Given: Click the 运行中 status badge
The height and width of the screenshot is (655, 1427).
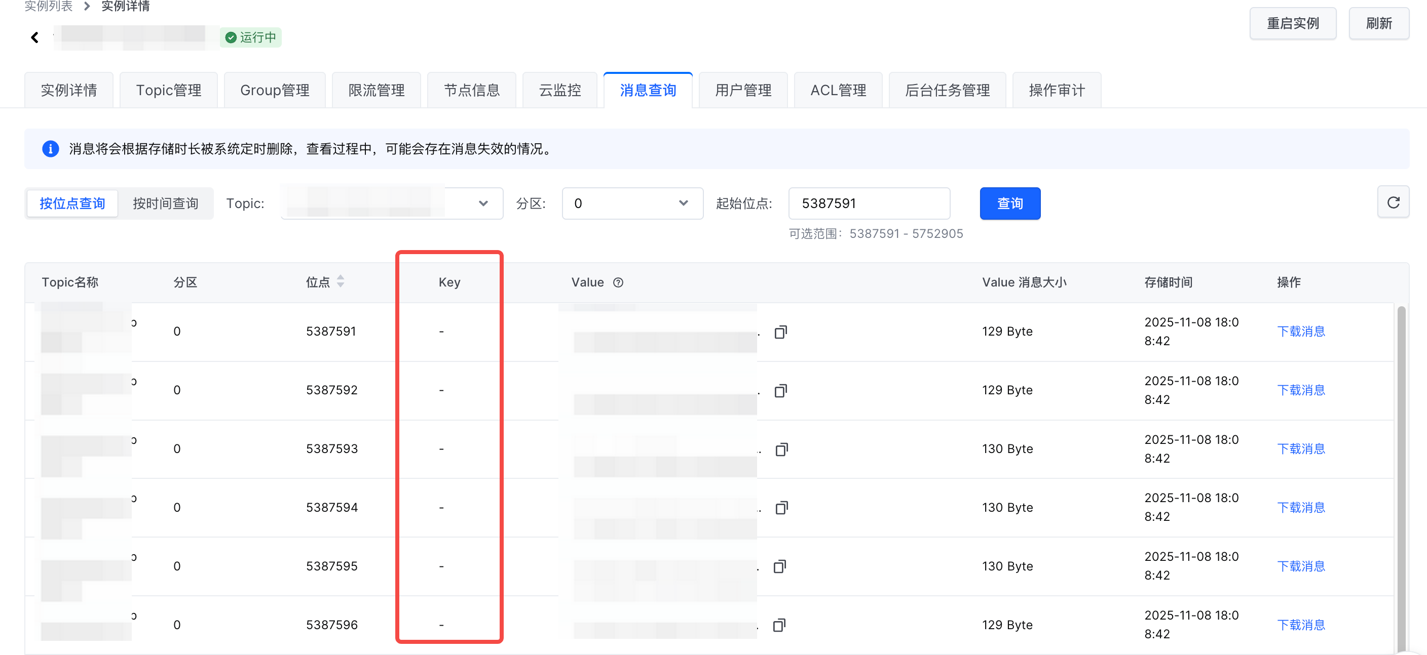Looking at the screenshot, I should click(251, 37).
